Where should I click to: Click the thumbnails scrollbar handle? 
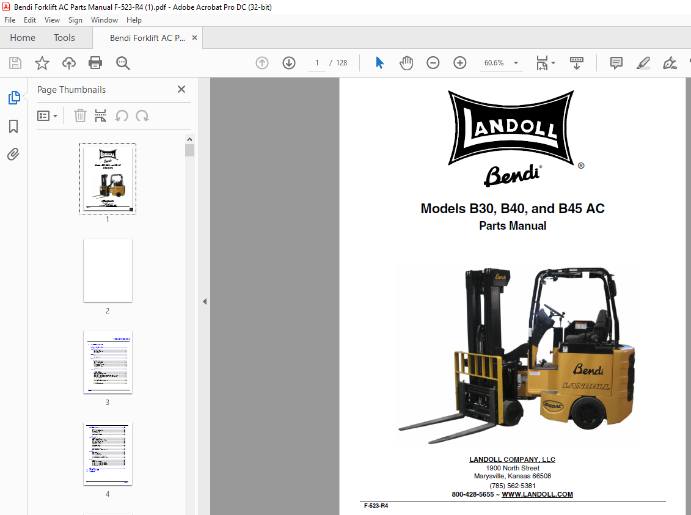(x=190, y=151)
